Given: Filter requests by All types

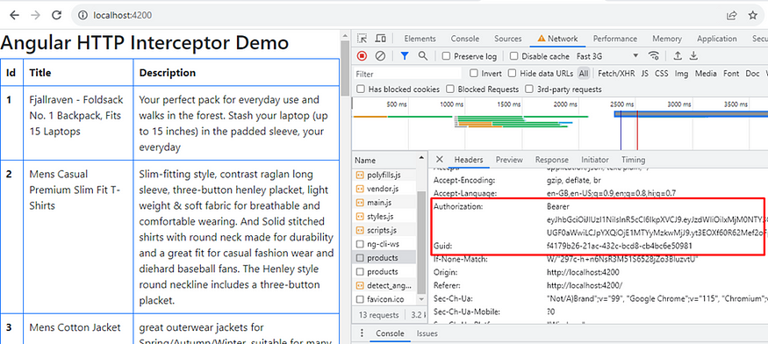Looking at the screenshot, I should coord(584,74).
